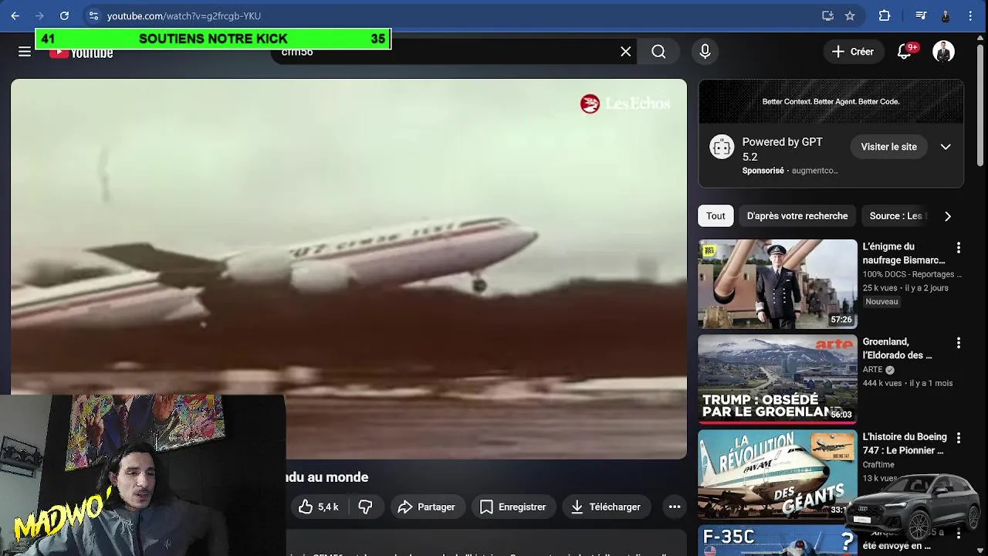
Task: Open options menu for Boeing 747 video
Action: 959,437
